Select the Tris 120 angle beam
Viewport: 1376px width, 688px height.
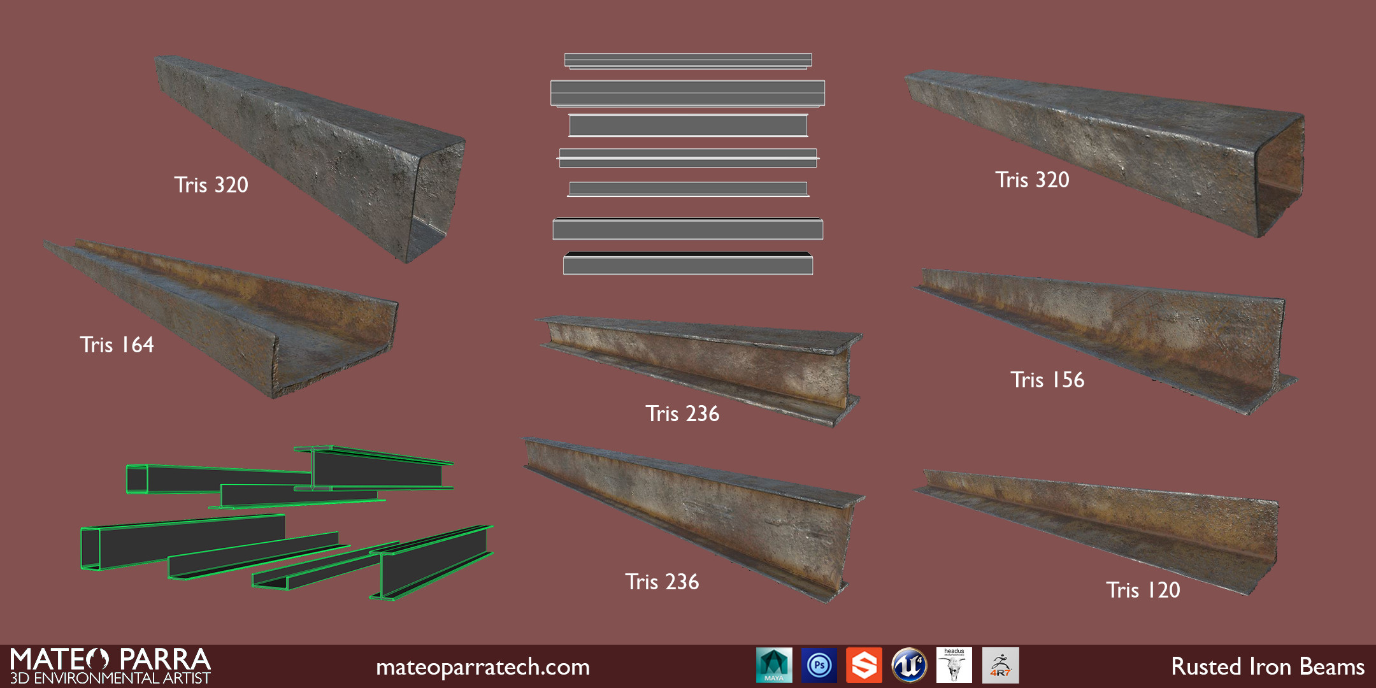pos(1096,532)
